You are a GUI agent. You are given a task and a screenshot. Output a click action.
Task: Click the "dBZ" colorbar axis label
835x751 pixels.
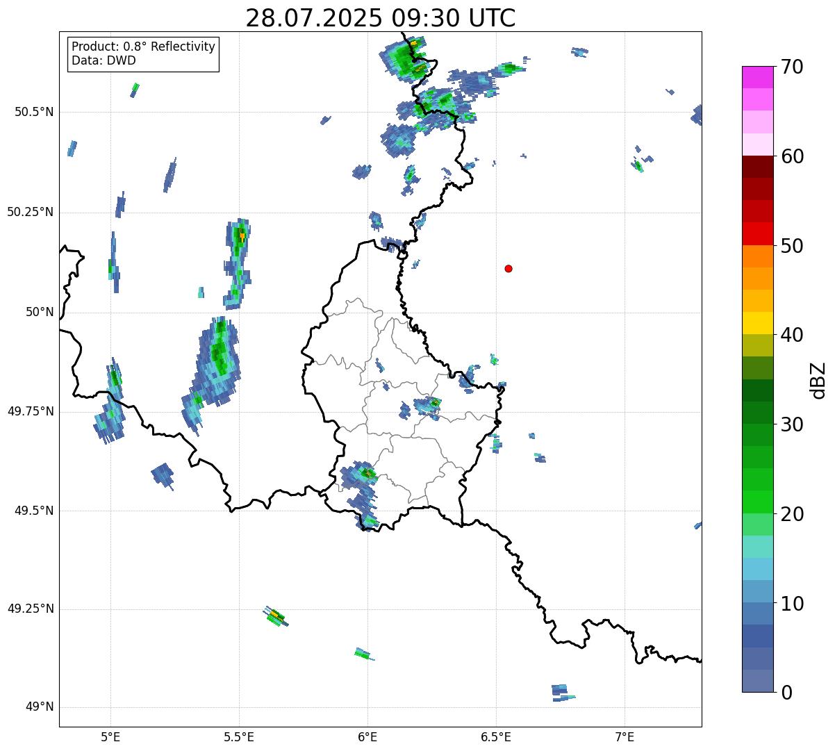click(x=818, y=380)
